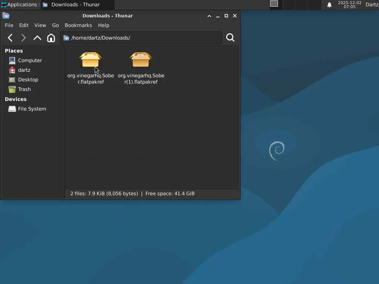Click the dartz home icon in sidebar

(12, 70)
